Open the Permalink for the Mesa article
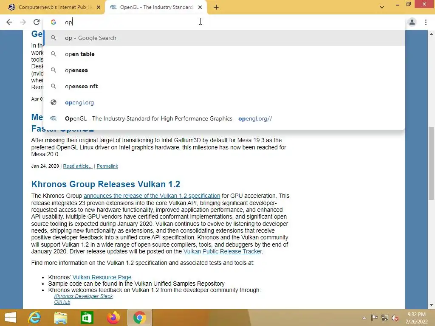 [107, 166]
